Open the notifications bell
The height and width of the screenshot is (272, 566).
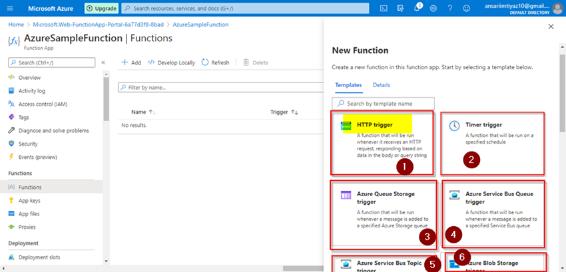pos(418,8)
